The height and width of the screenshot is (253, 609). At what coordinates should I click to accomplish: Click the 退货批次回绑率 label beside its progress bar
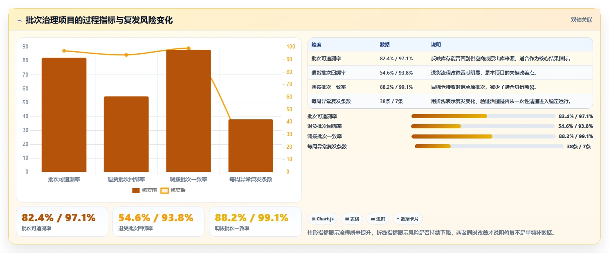click(325, 126)
